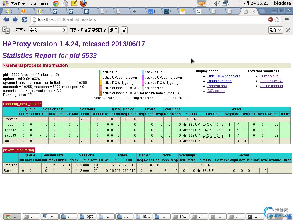
Task: Open the Chrome hamburger menu
Action: tap(287, 20)
